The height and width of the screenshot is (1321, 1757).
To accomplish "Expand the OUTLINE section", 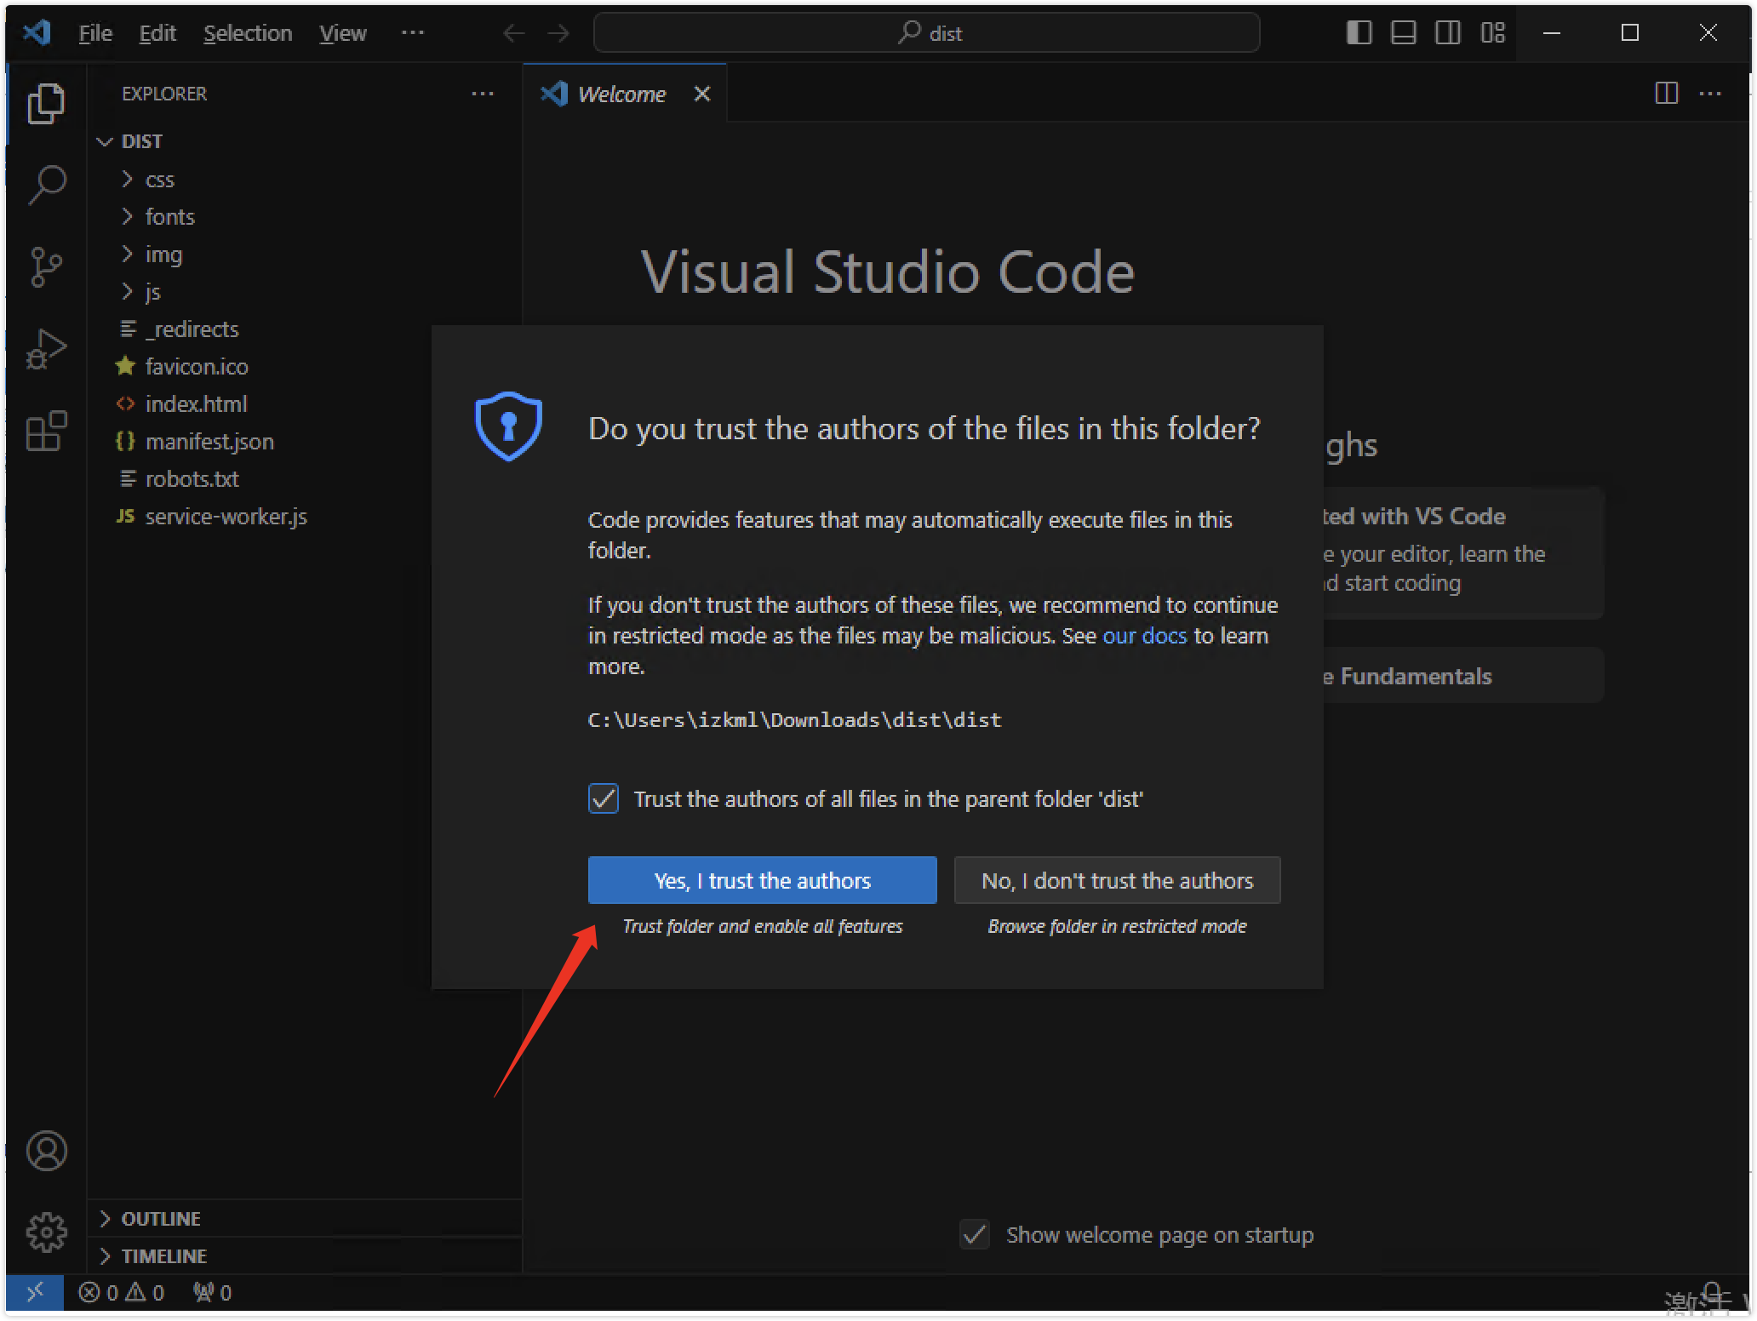I will pos(161,1219).
